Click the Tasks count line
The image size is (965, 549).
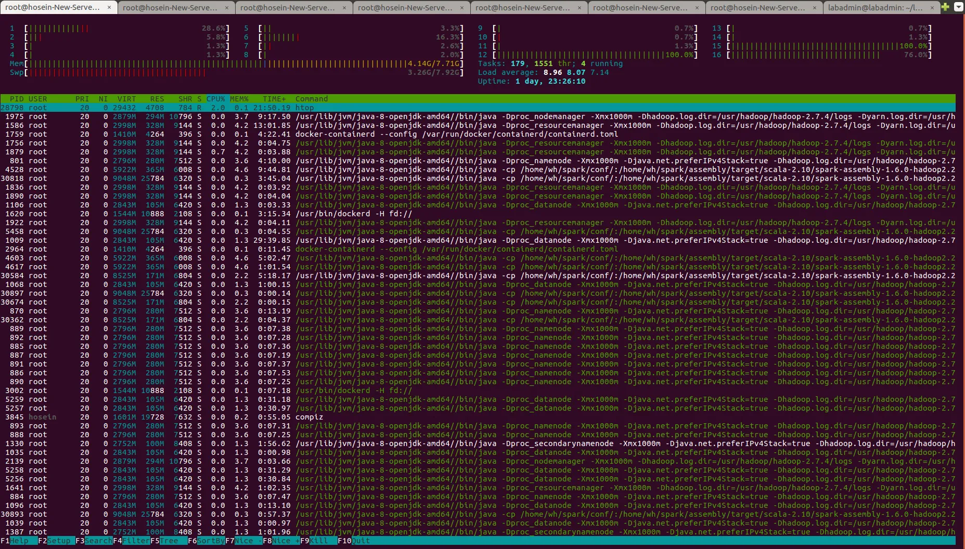550,63
